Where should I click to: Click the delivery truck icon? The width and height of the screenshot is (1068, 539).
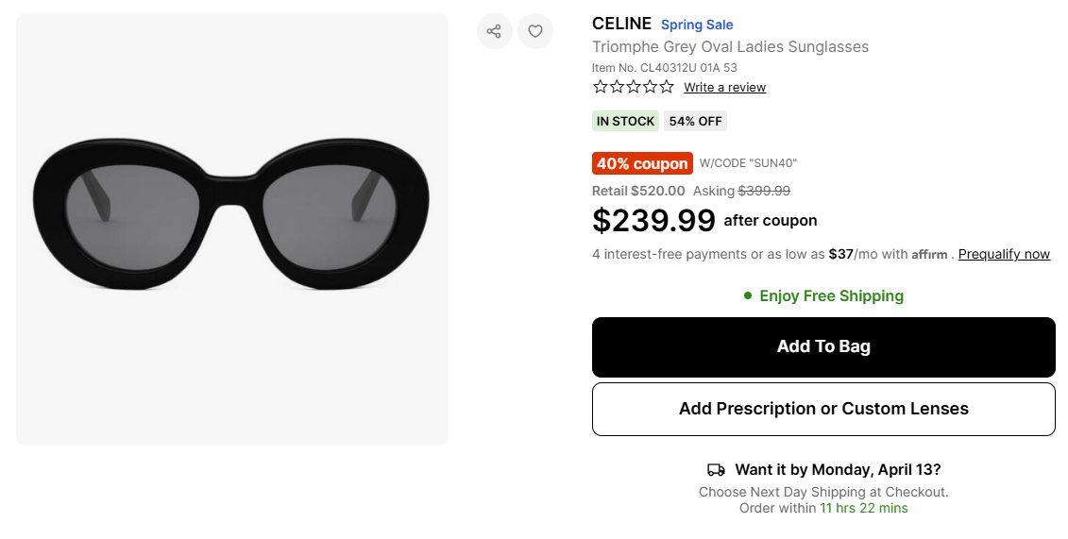pos(717,470)
